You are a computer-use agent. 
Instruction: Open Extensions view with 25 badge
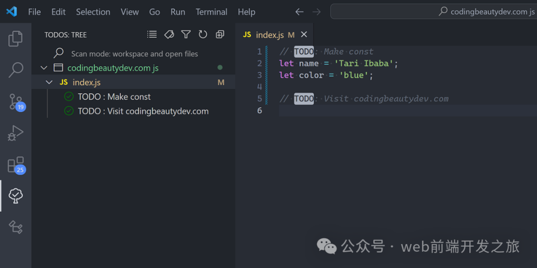[15, 165]
